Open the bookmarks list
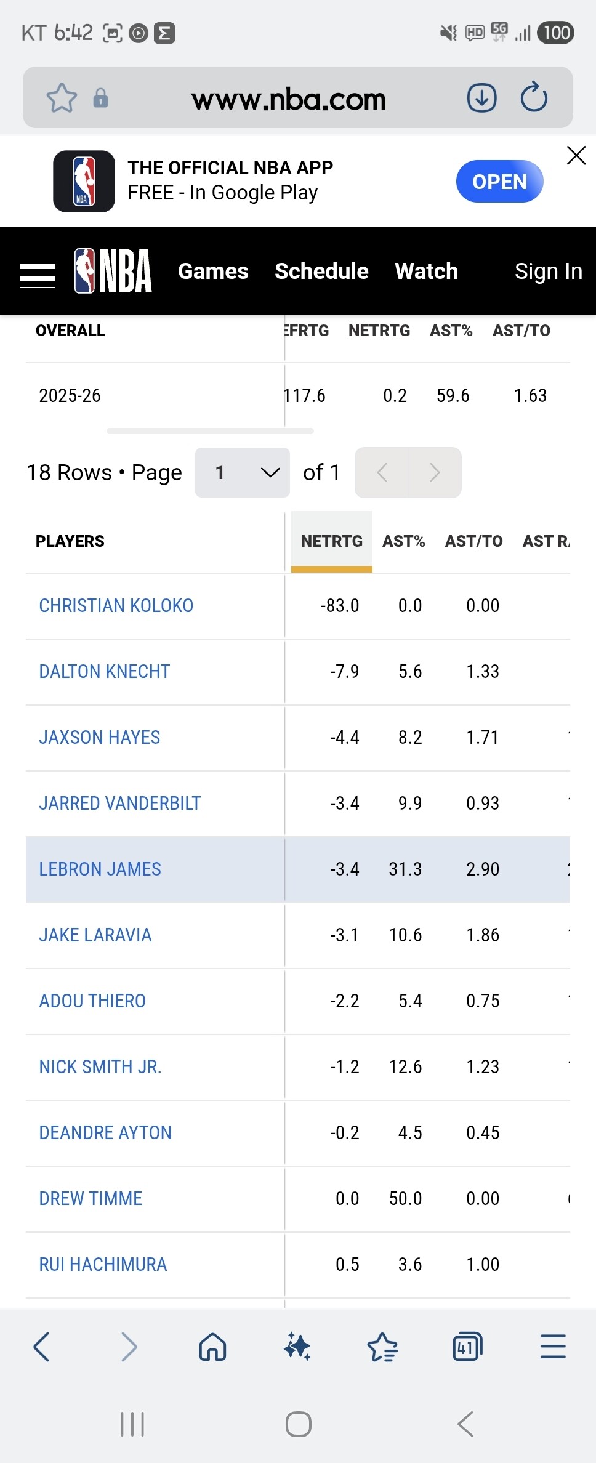Viewport: 596px width, 1463px height. tap(382, 1347)
